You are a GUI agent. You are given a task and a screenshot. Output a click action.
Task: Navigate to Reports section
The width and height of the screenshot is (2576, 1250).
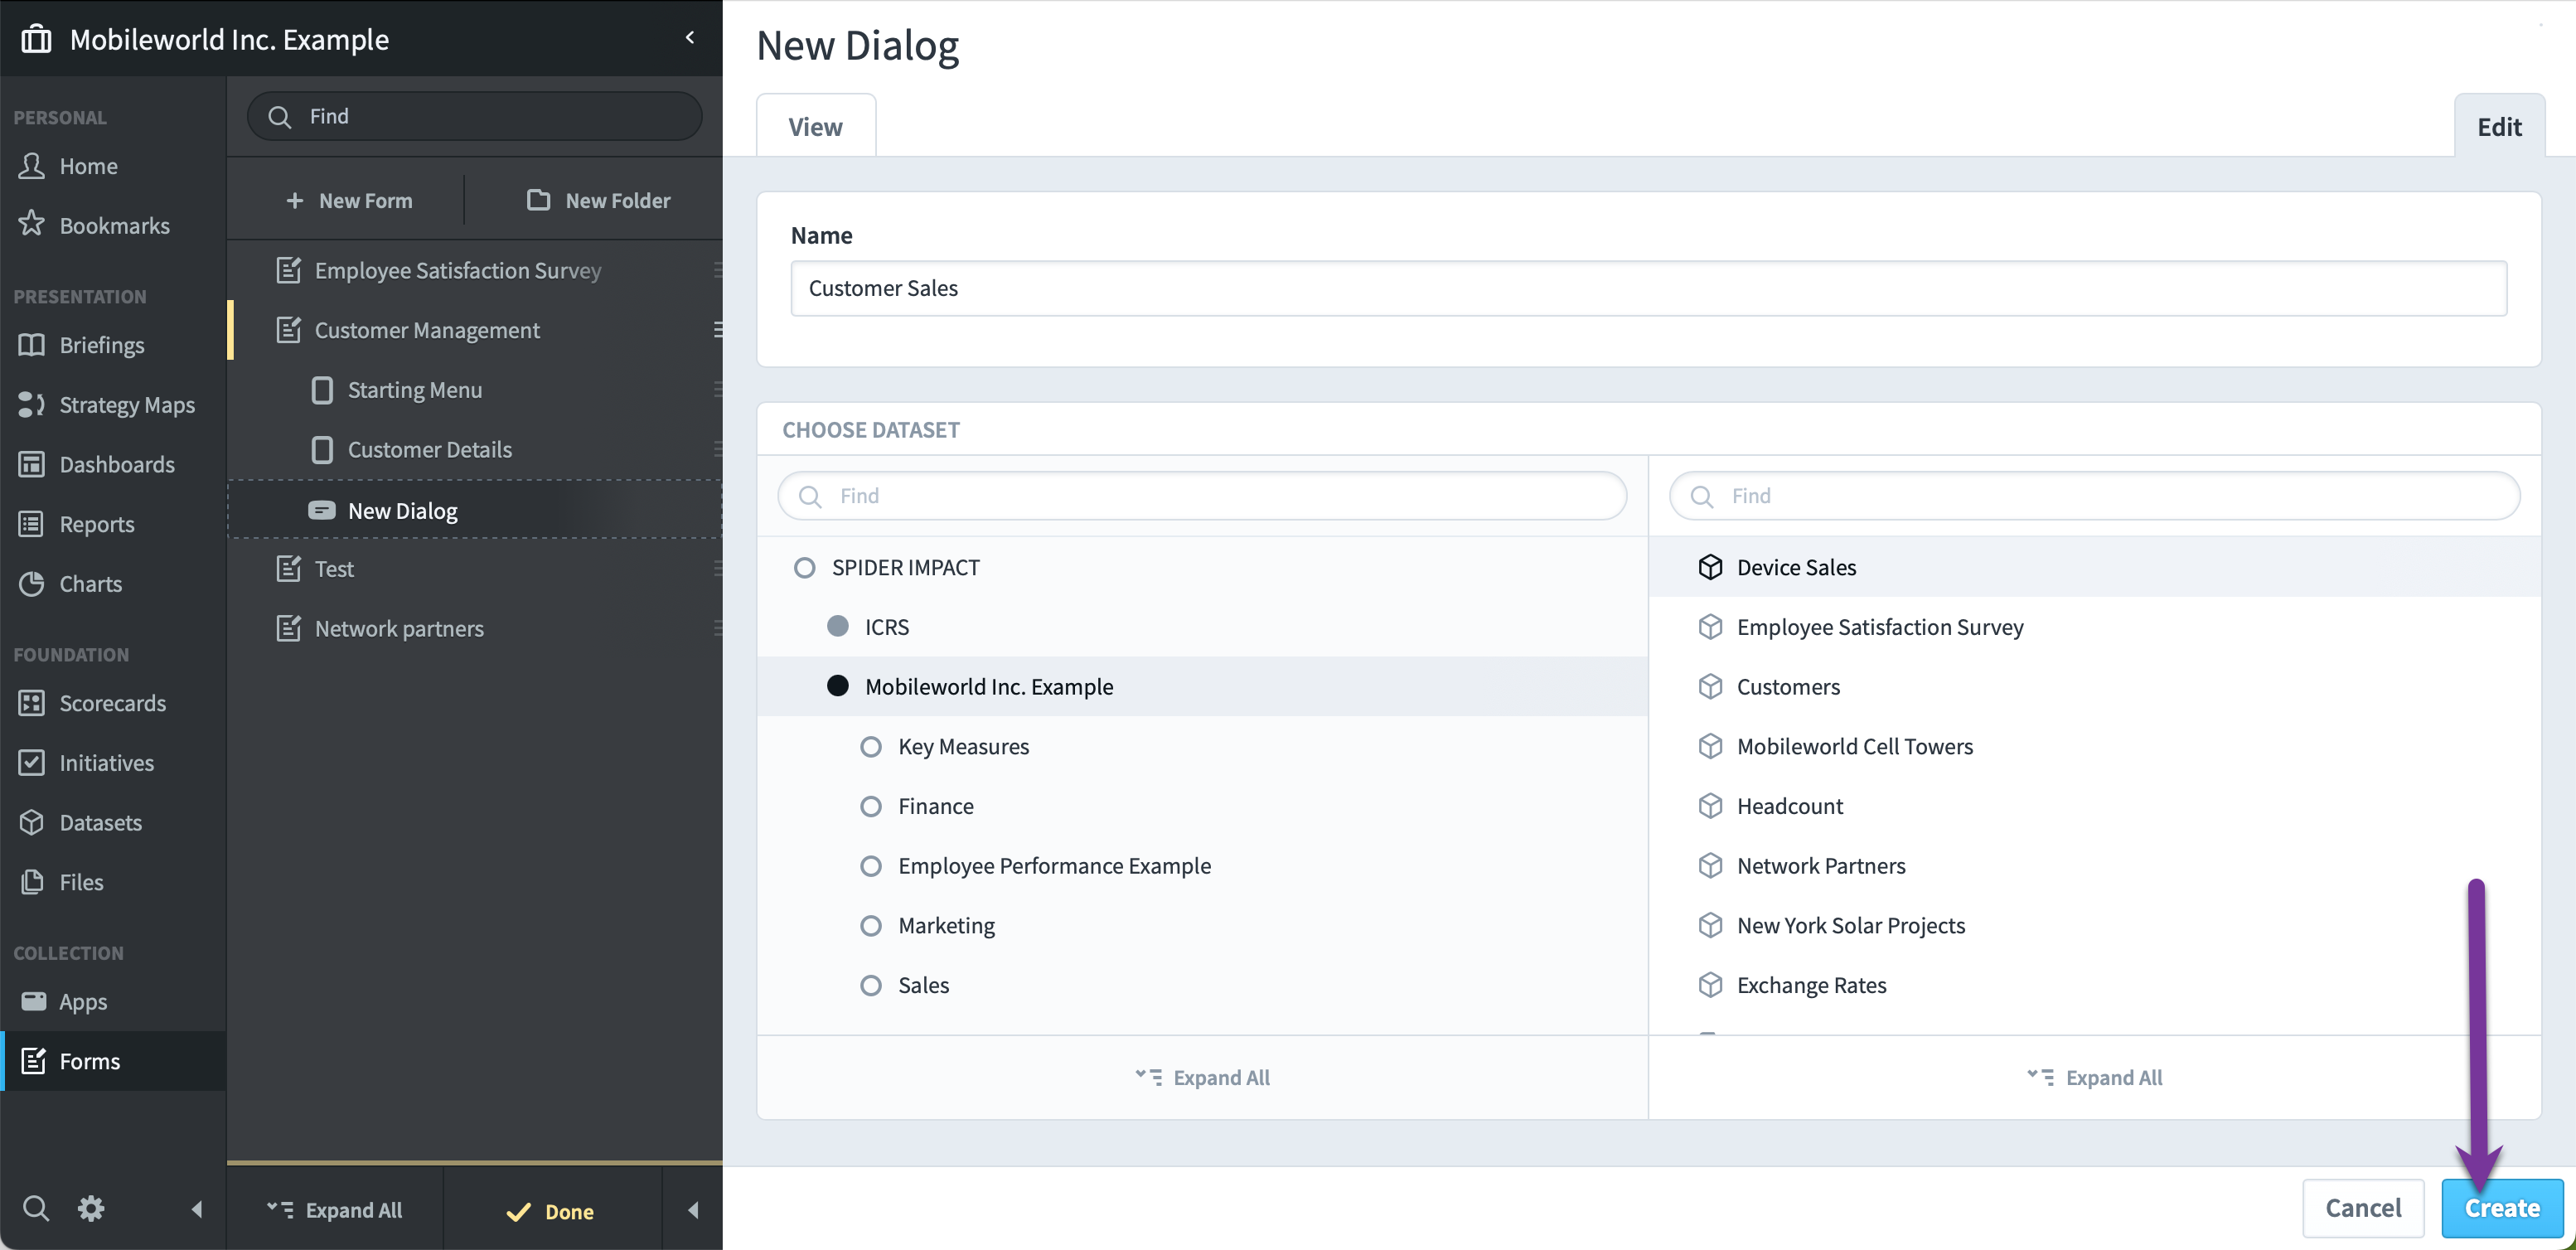click(x=113, y=524)
